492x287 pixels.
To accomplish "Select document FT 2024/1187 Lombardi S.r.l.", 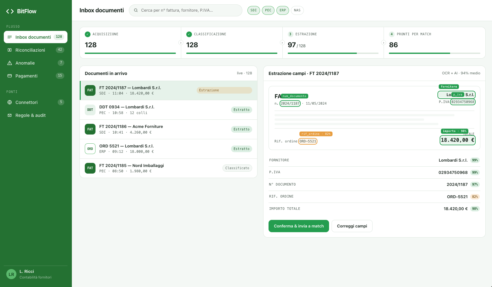I will (169, 90).
